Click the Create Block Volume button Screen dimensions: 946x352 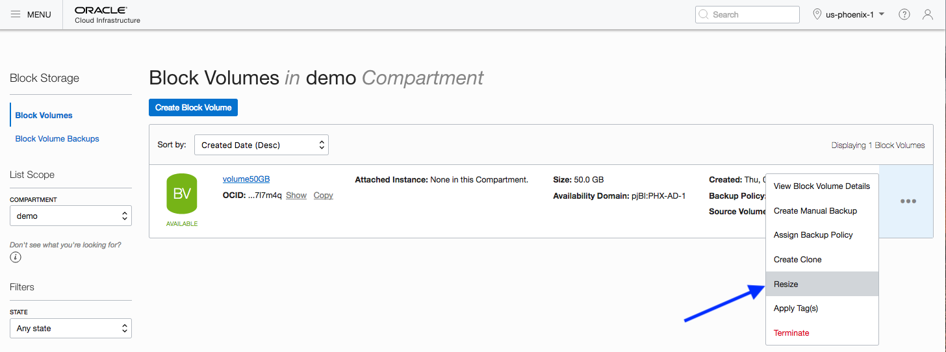[193, 107]
